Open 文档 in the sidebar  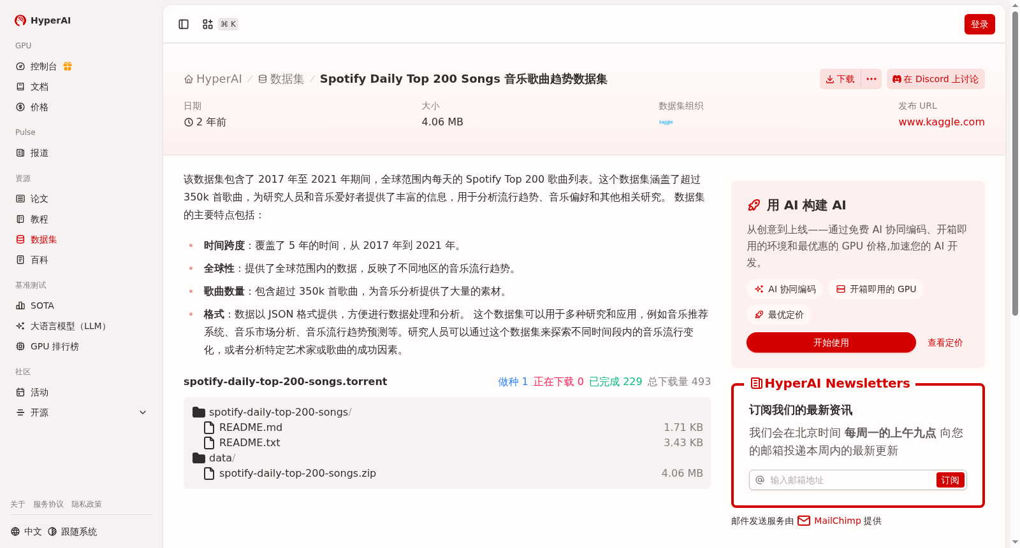click(40, 87)
